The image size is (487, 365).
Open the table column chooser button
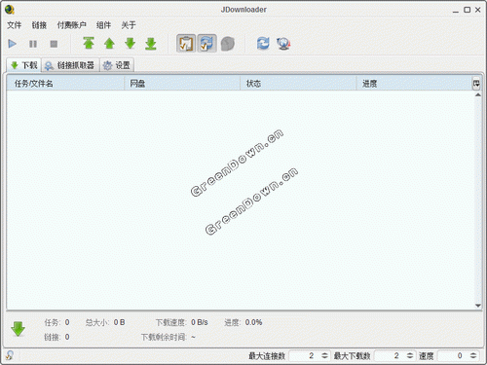pos(476,84)
